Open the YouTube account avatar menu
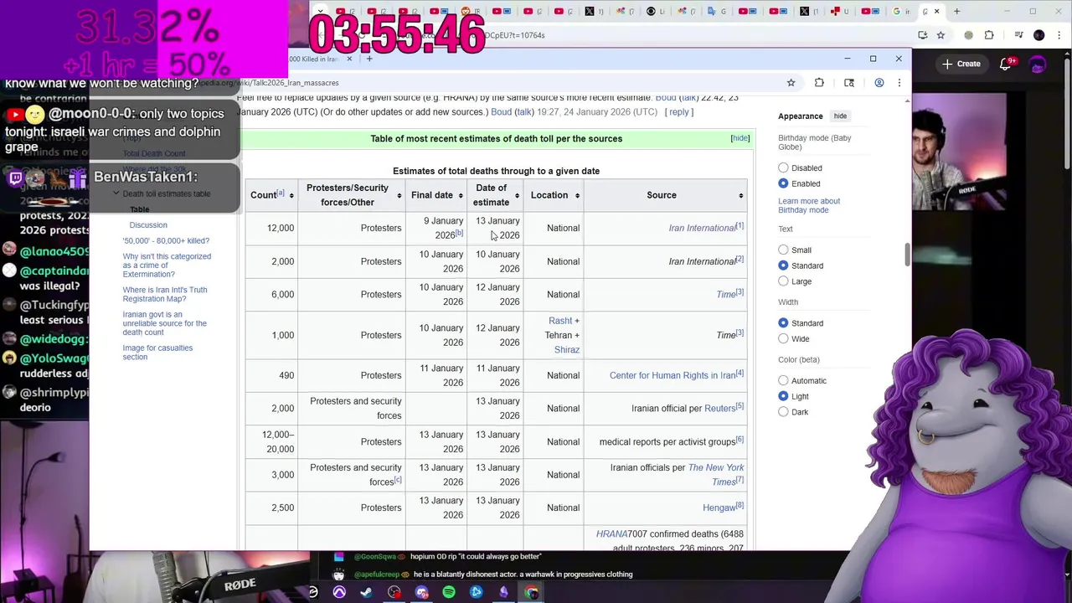Screen dimensions: 1072x603 [1038, 64]
